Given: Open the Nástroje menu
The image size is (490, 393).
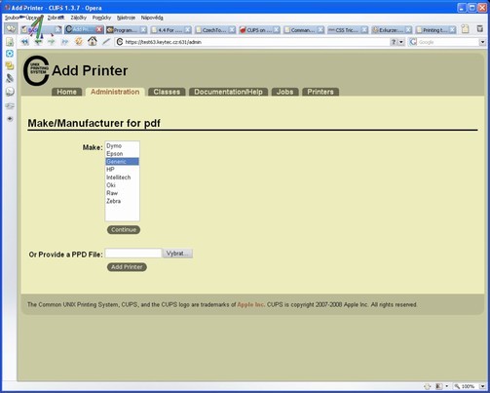Looking at the screenshot, I should pyautogui.click(x=126, y=18).
